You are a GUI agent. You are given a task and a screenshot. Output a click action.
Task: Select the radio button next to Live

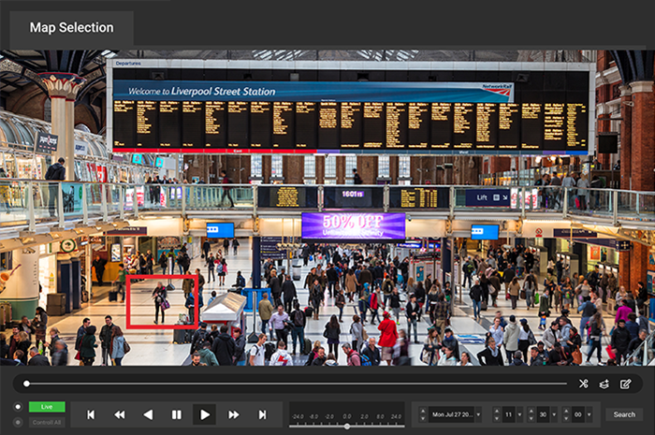18,407
